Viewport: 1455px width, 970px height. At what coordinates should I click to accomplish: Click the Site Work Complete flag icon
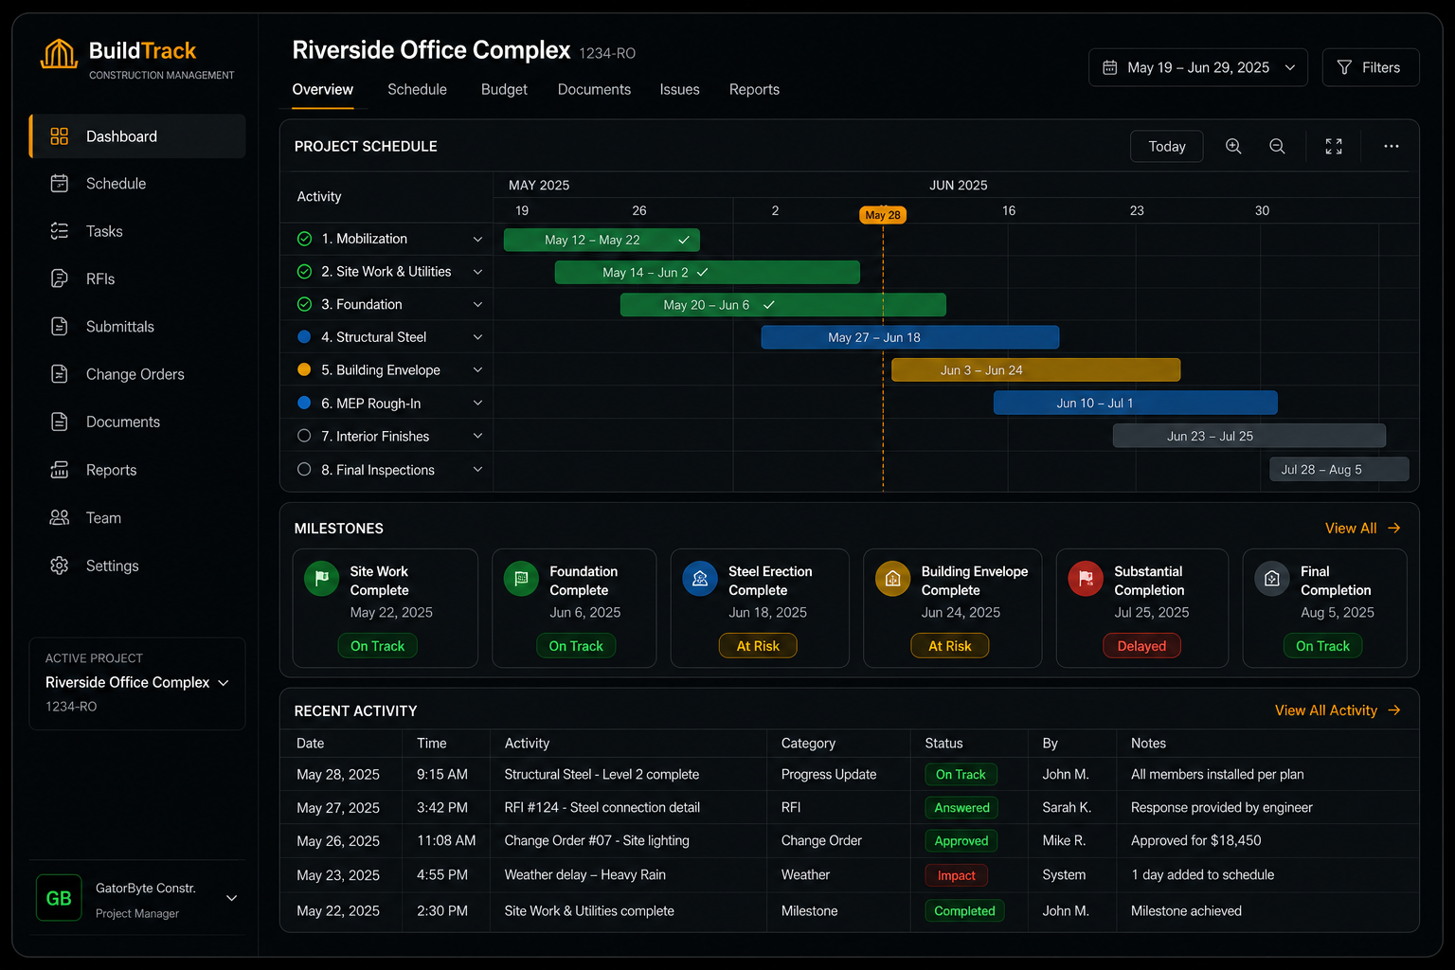pos(321,578)
